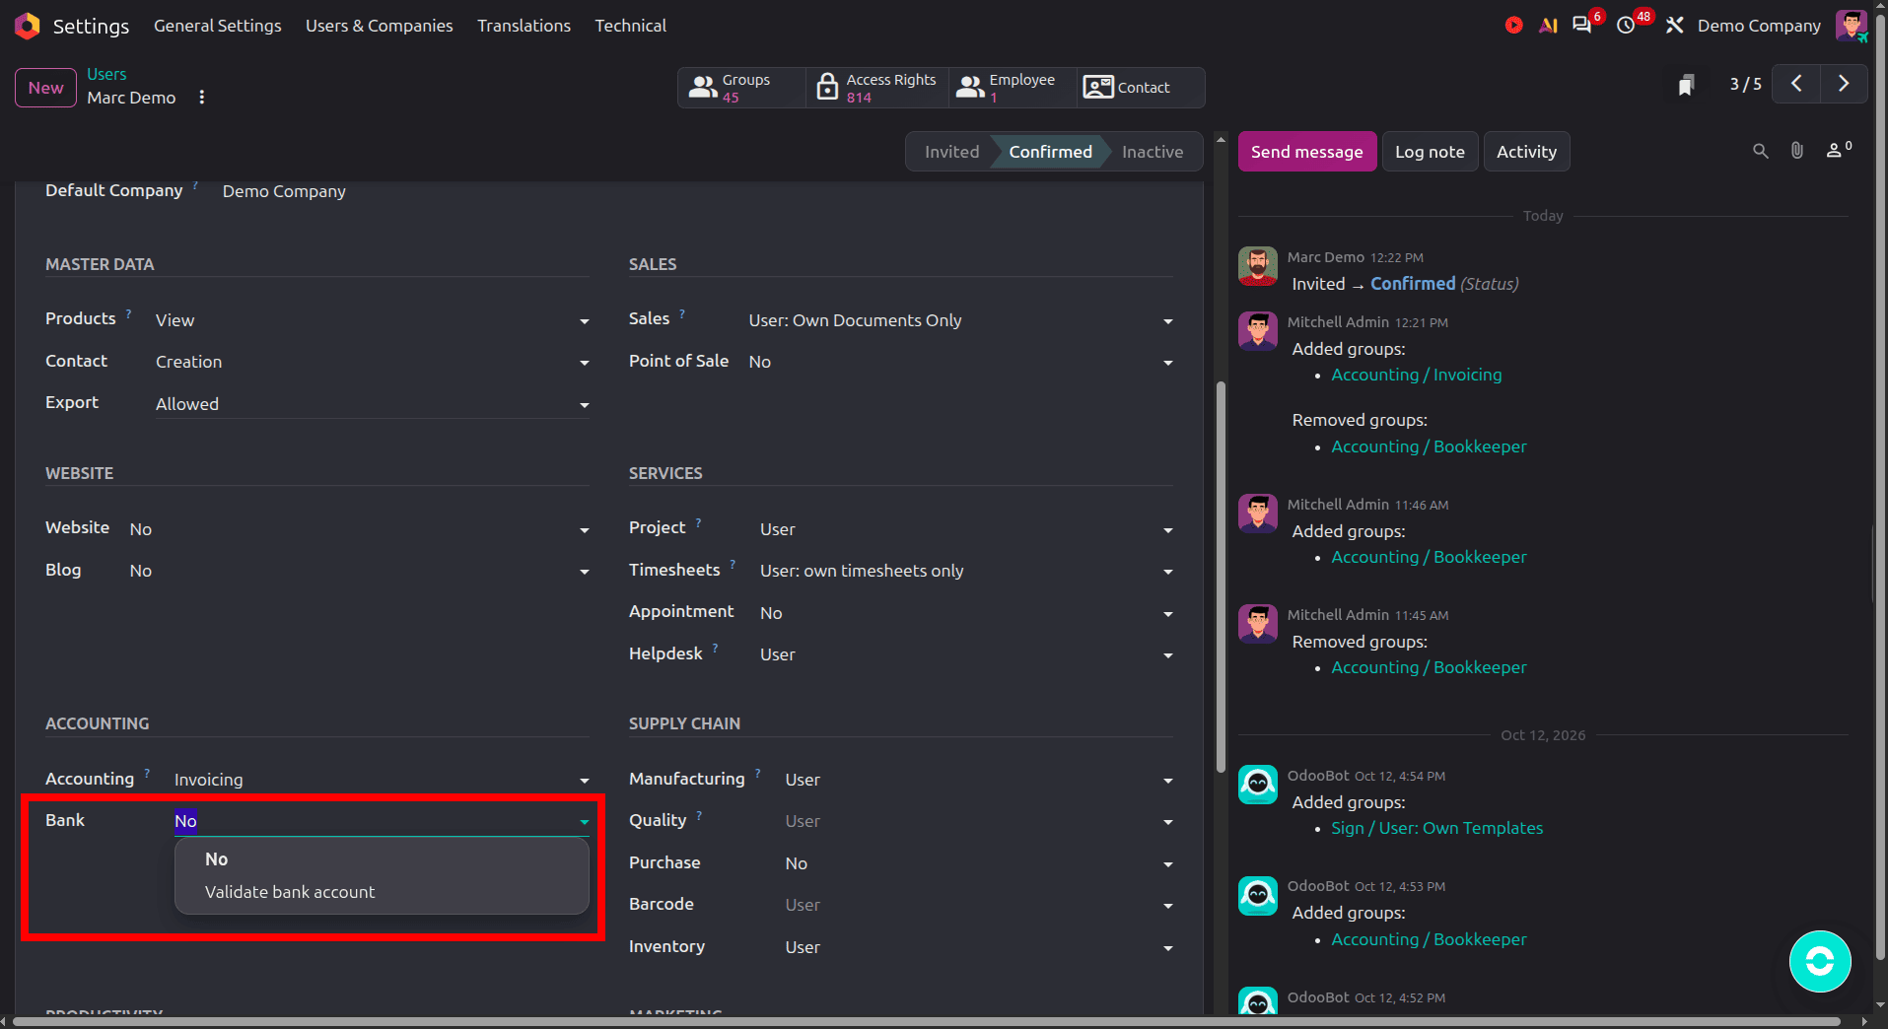Screen dimensions: 1888x1029
Task: Open the Odoo apps home icon
Action: coord(28,26)
